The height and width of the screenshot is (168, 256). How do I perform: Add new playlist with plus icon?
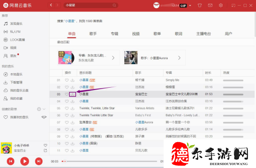point(39,109)
